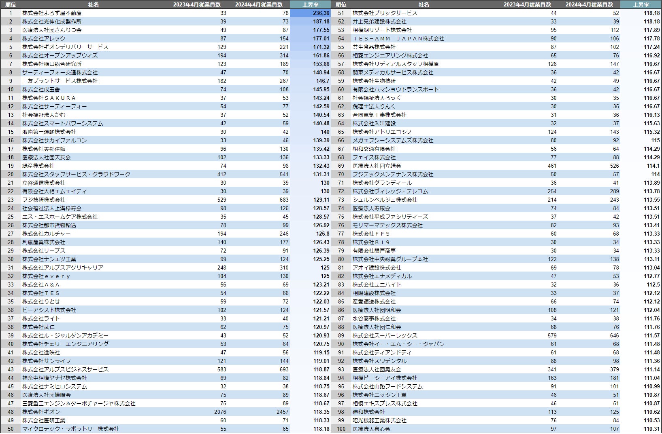Click 株式会社ギオンデリバリーサービス row name

point(65,47)
